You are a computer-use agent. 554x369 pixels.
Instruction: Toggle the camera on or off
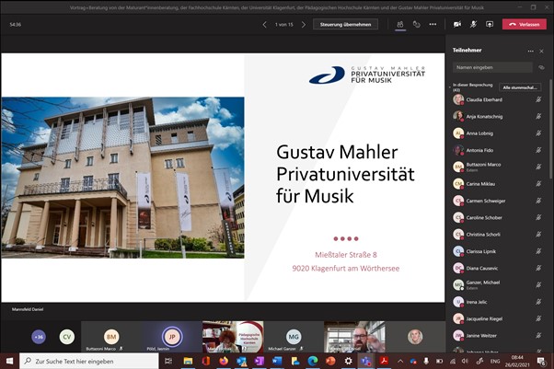click(457, 25)
